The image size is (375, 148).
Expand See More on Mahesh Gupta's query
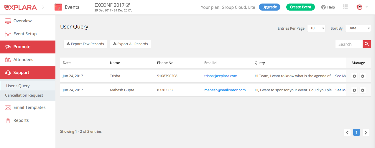(341, 90)
